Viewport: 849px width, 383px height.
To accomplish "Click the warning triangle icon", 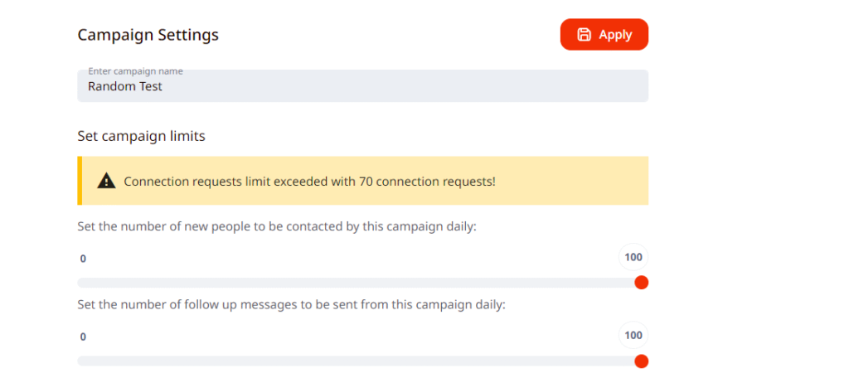I will [106, 181].
